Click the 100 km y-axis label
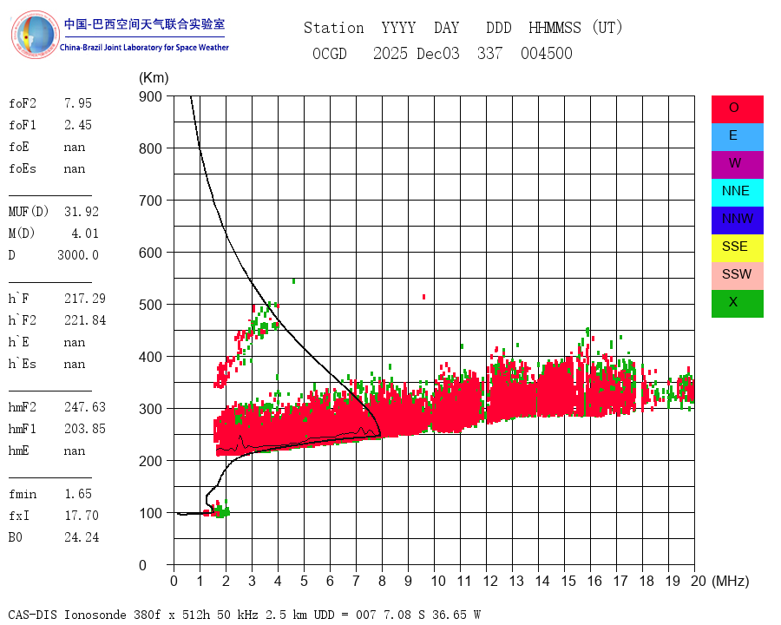This screenshot has height=625, width=781. 150,513
